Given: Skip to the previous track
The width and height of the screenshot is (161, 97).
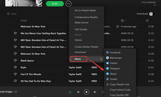Looking at the screenshot, I should click(78, 92).
